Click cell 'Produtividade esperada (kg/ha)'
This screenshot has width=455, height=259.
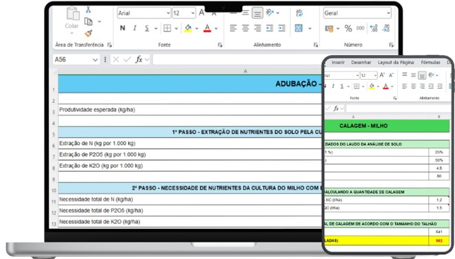(190, 109)
